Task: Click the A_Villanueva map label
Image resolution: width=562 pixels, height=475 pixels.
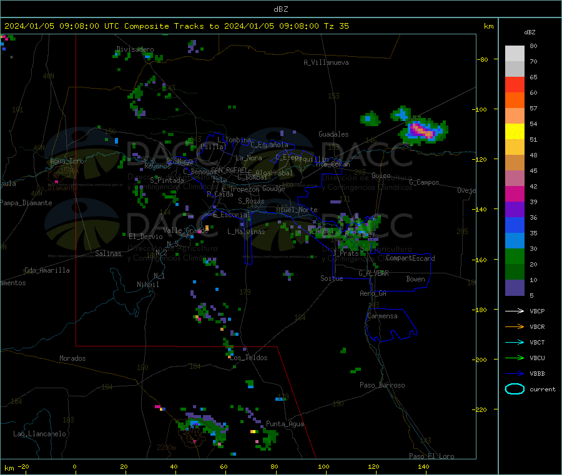Action: click(326, 62)
